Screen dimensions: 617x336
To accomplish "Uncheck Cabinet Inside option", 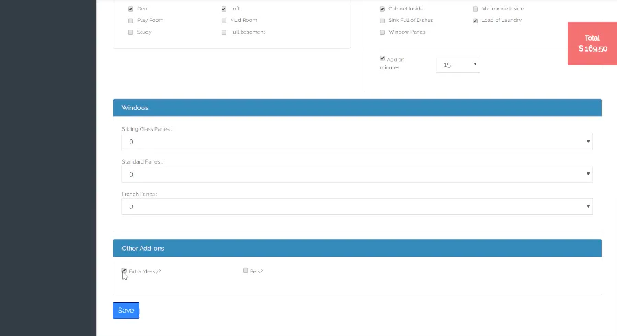I will point(382,9).
